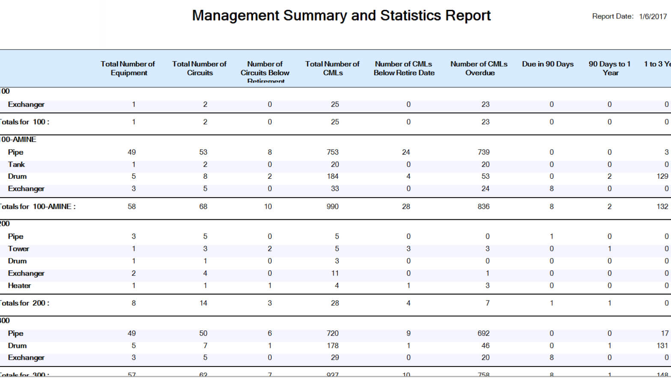Click the 753 CMLs value in Pipe row
Image resolution: width=671 pixels, height=378 pixels.
coord(333,152)
